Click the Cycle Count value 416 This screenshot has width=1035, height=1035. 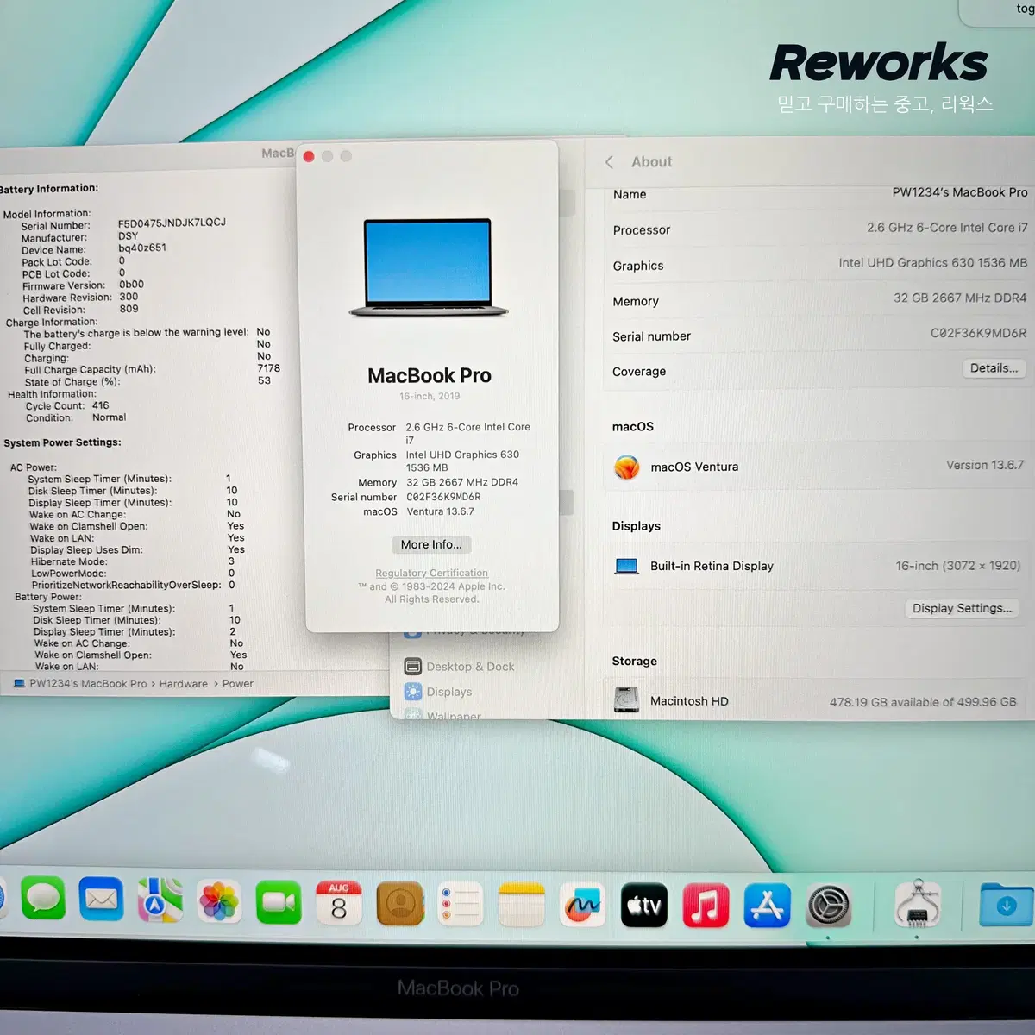tap(101, 405)
